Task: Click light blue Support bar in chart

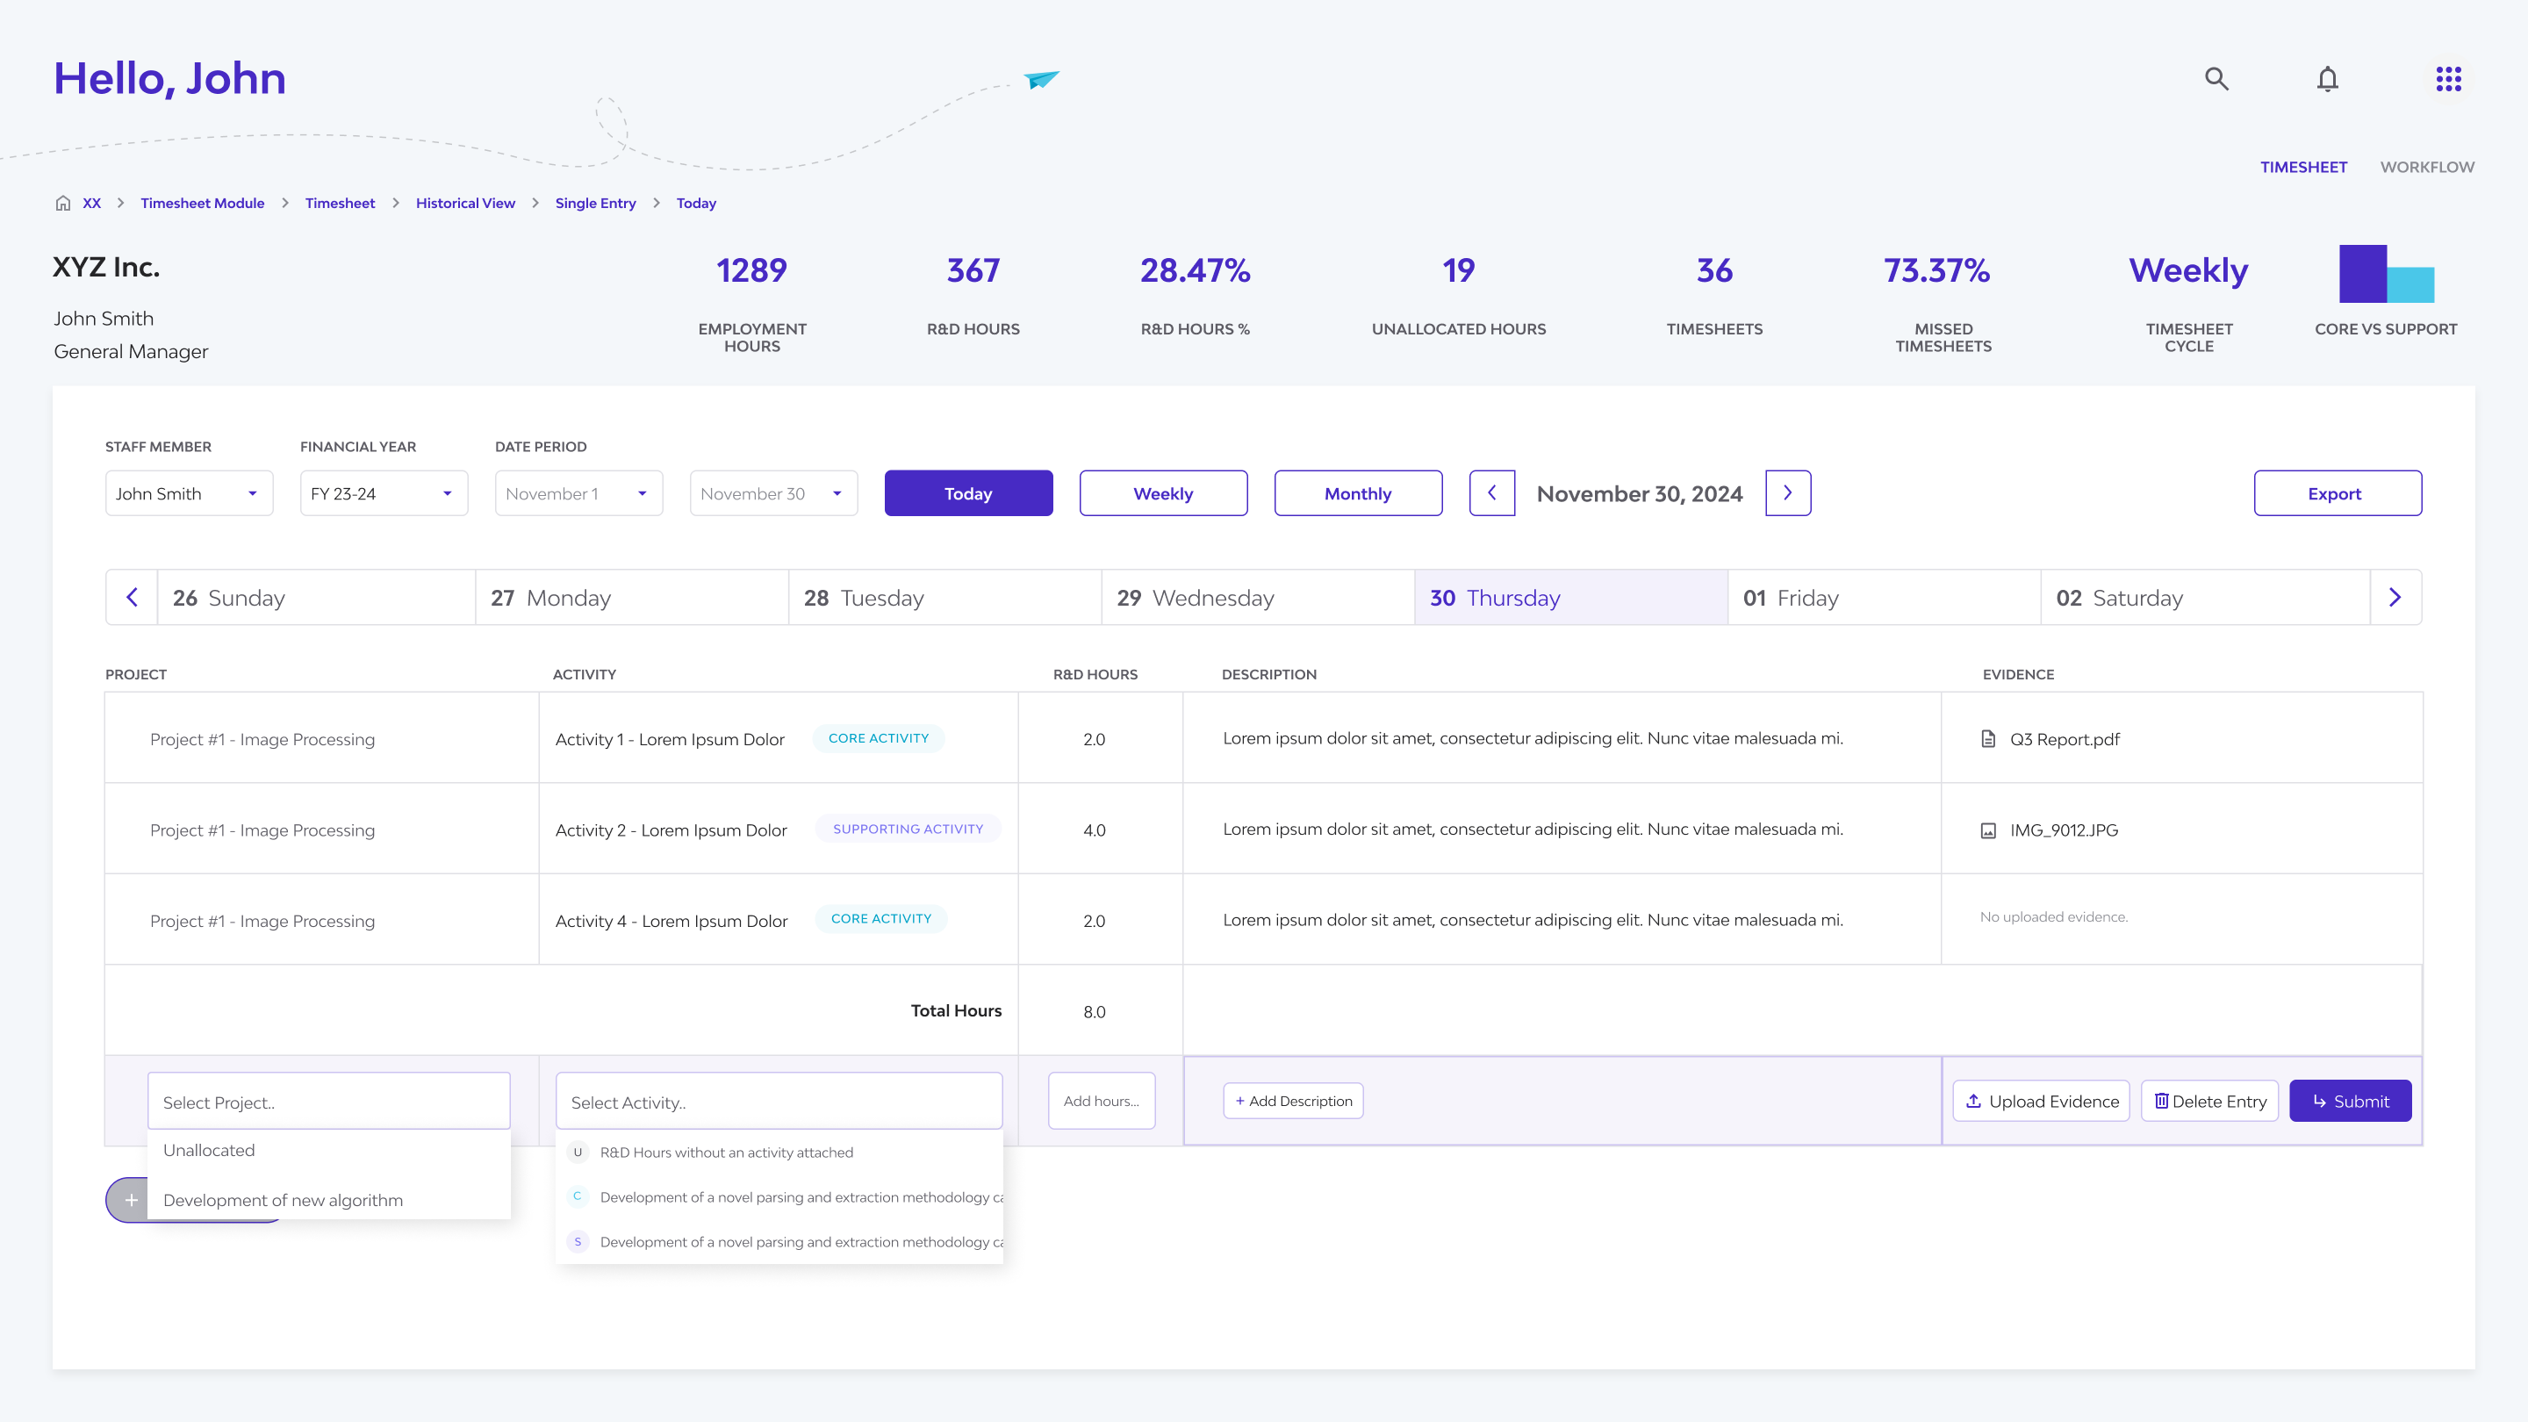Action: click(x=2411, y=284)
